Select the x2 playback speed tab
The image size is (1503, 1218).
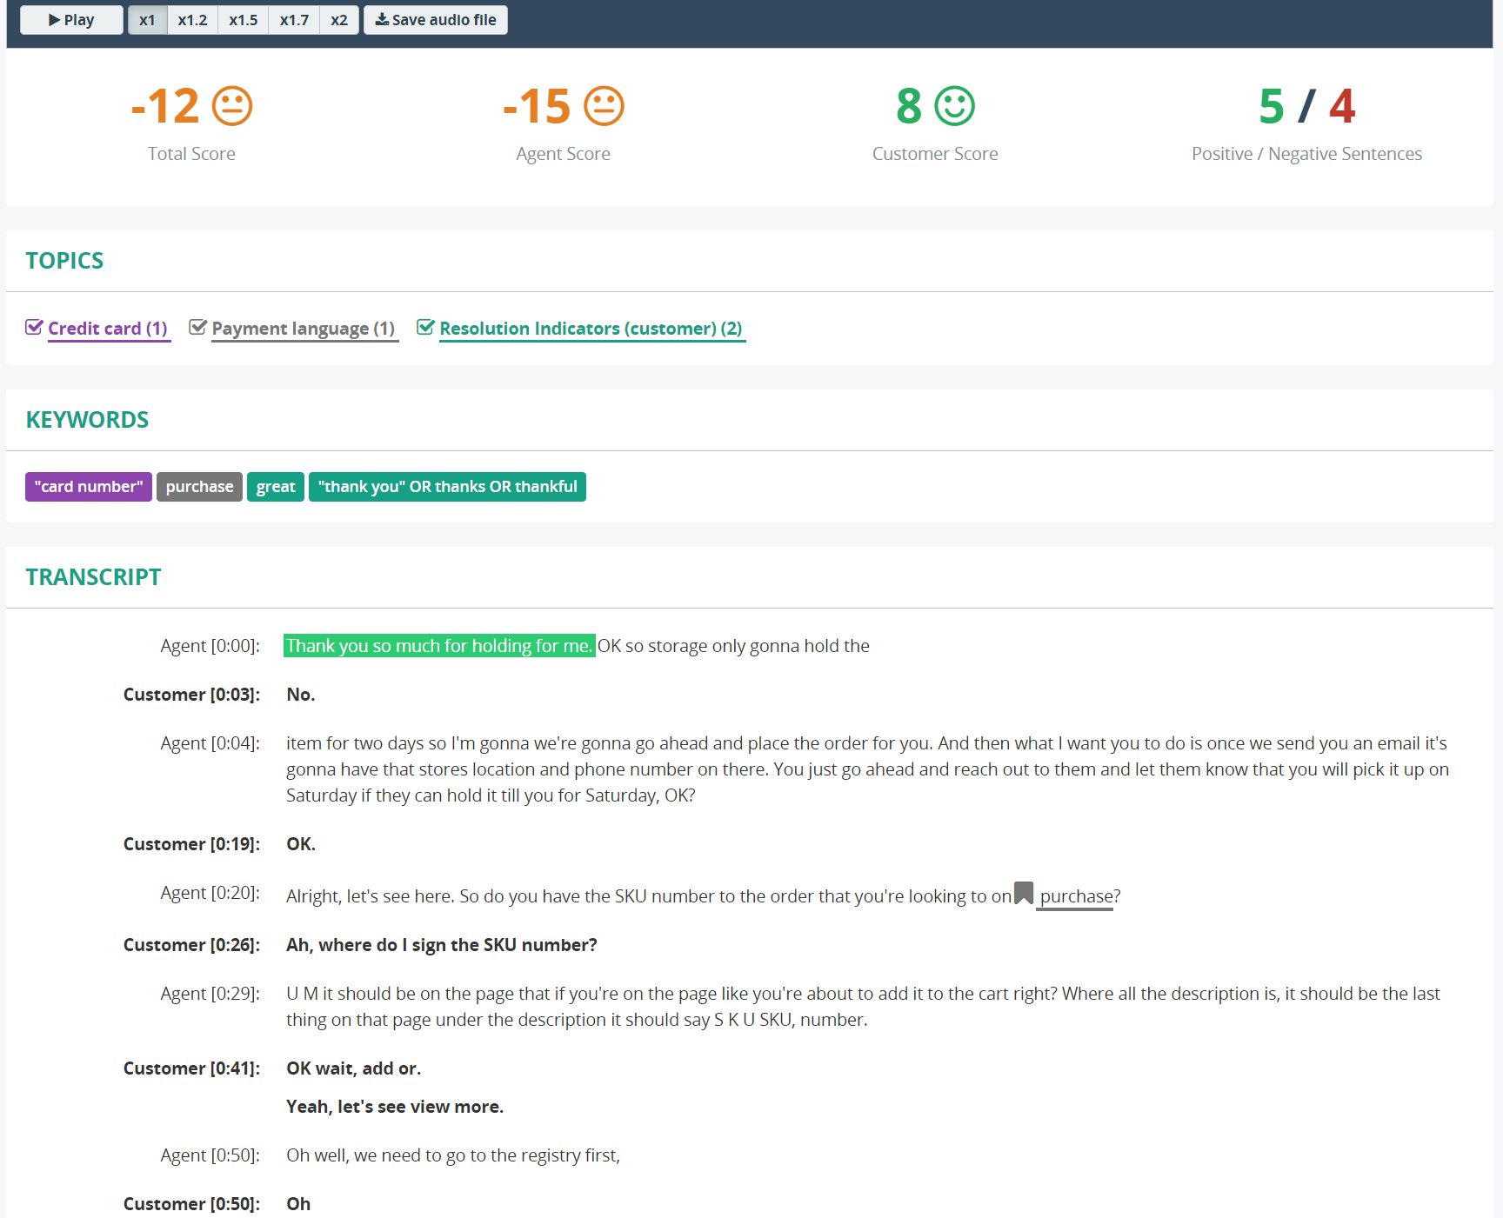[338, 19]
